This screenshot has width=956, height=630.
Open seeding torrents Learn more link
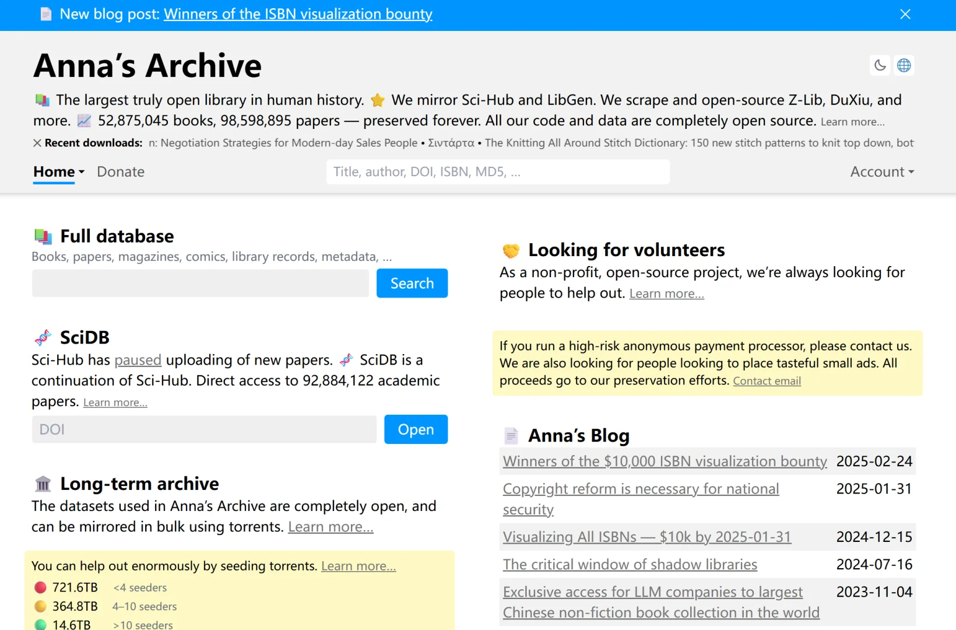pos(358,566)
